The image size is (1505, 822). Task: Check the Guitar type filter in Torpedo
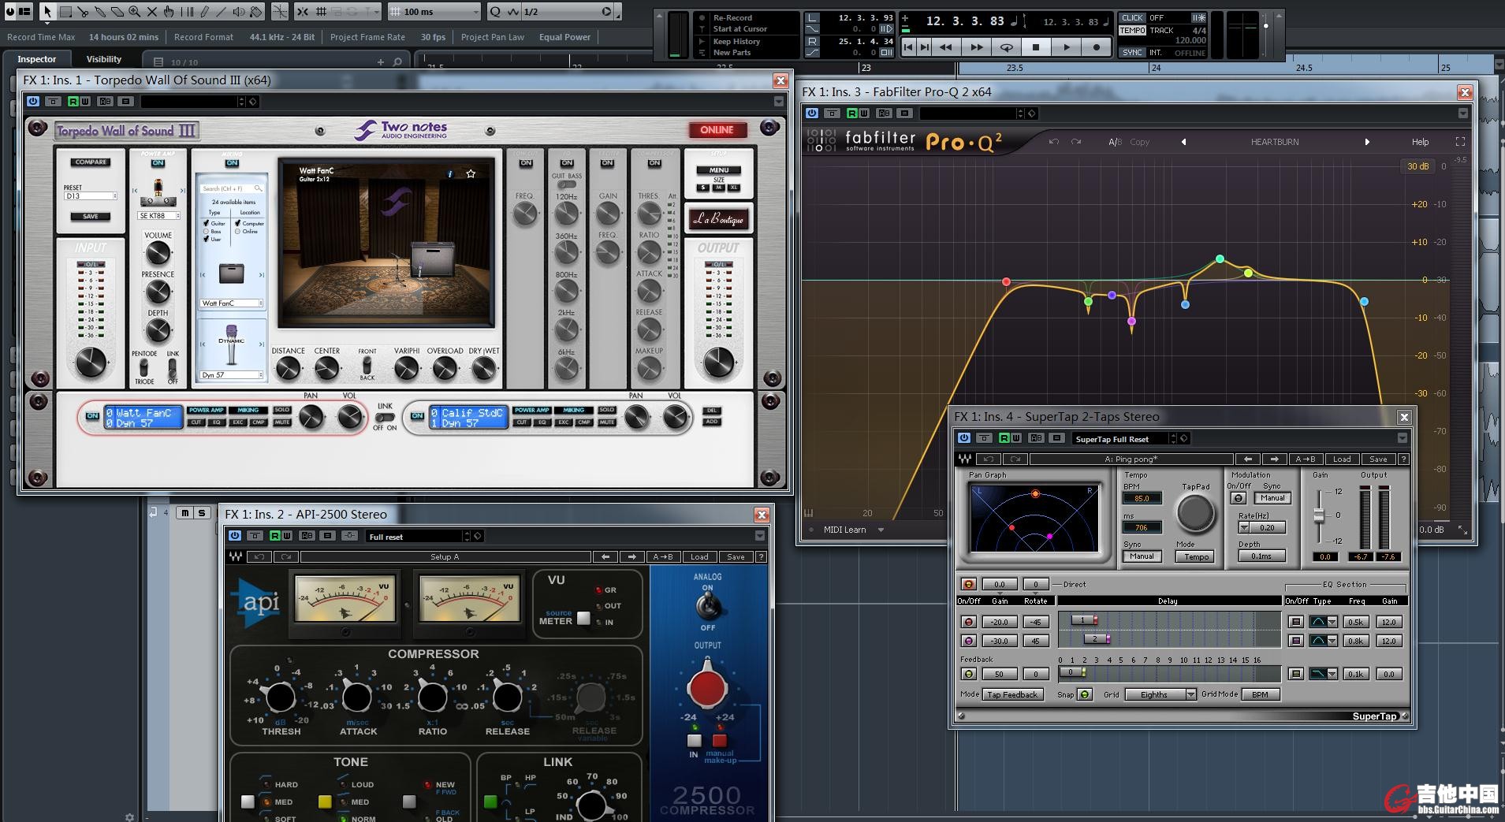[x=207, y=224]
